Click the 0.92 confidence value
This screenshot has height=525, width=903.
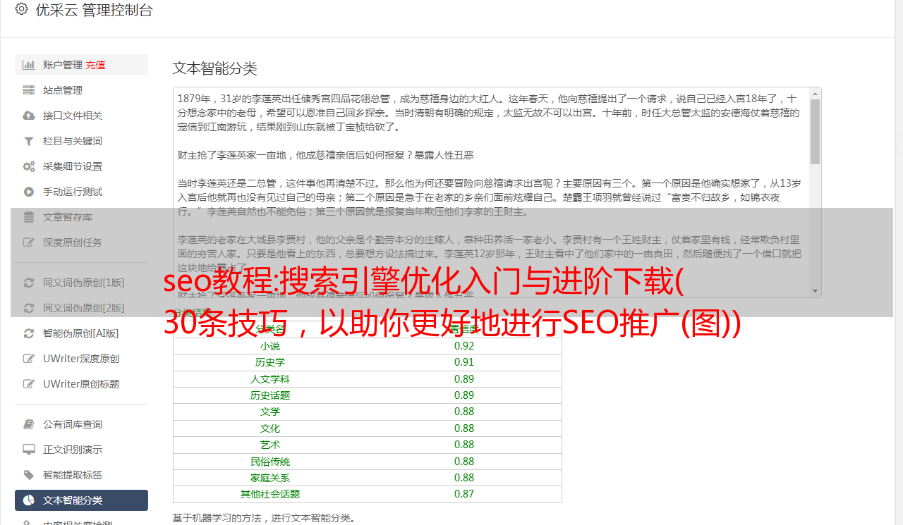coord(464,346)
